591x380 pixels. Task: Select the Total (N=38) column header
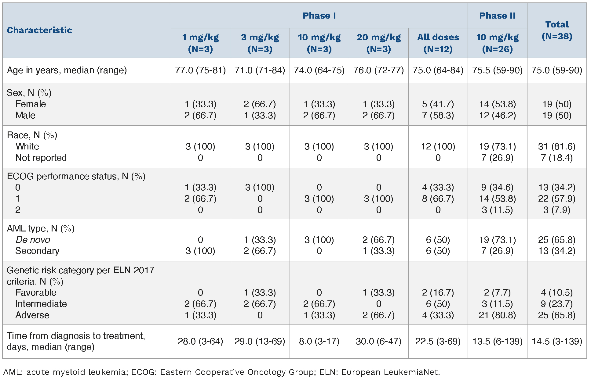point(556,30)
